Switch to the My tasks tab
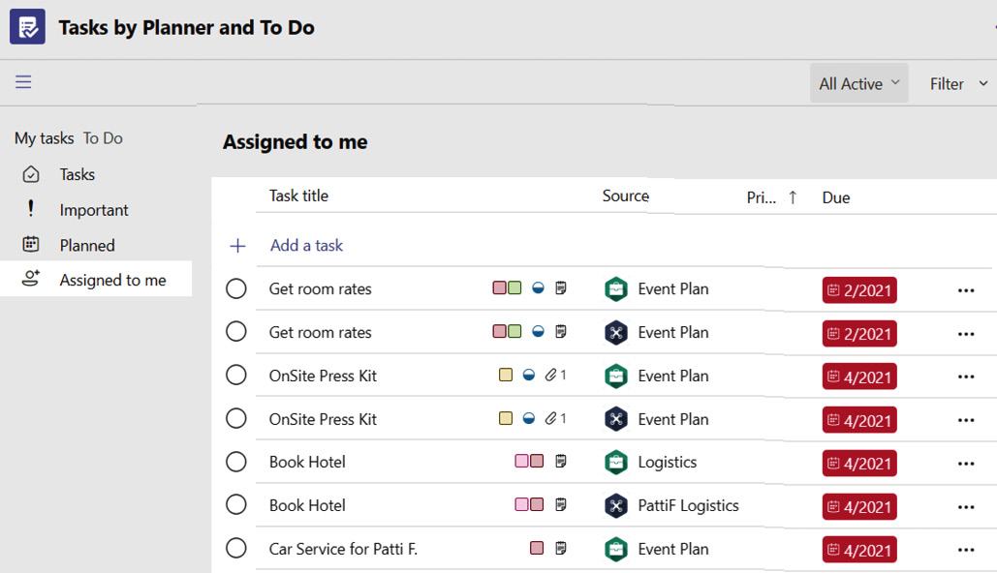997x573 pixels. 45,137
